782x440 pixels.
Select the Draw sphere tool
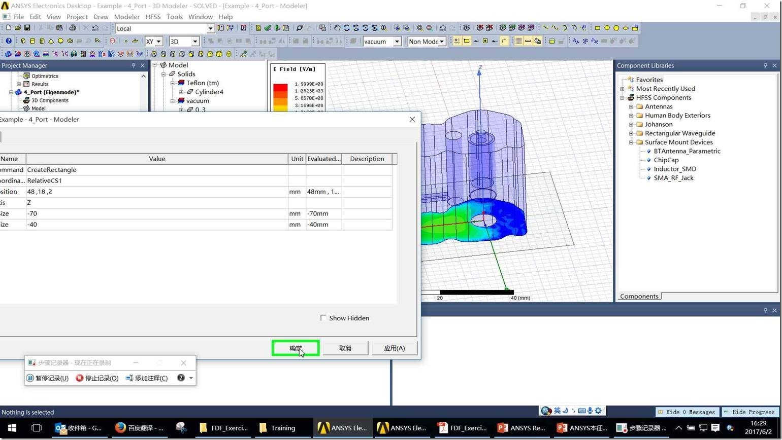[x=60, y=41]
